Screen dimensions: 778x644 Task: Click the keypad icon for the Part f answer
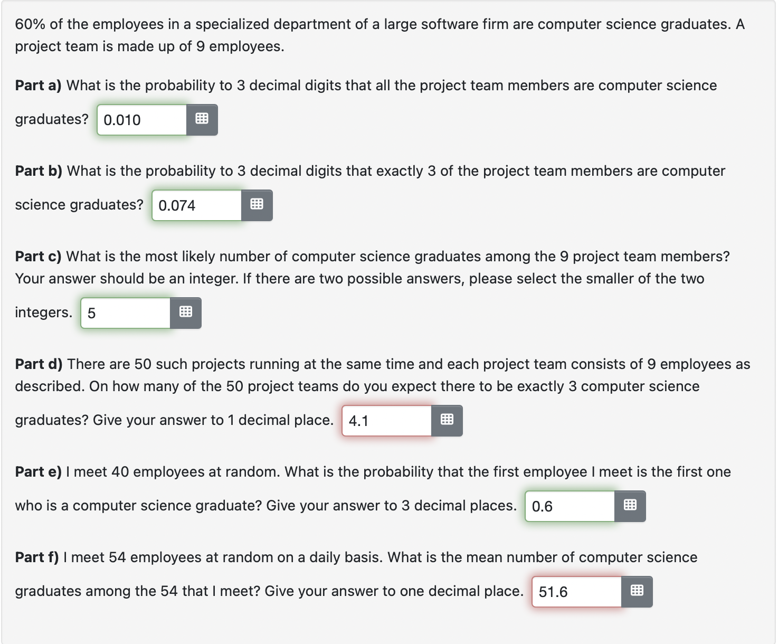click(637, 591)
